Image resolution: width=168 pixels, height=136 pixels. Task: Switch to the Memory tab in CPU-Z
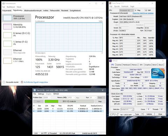tap(134, 65)
